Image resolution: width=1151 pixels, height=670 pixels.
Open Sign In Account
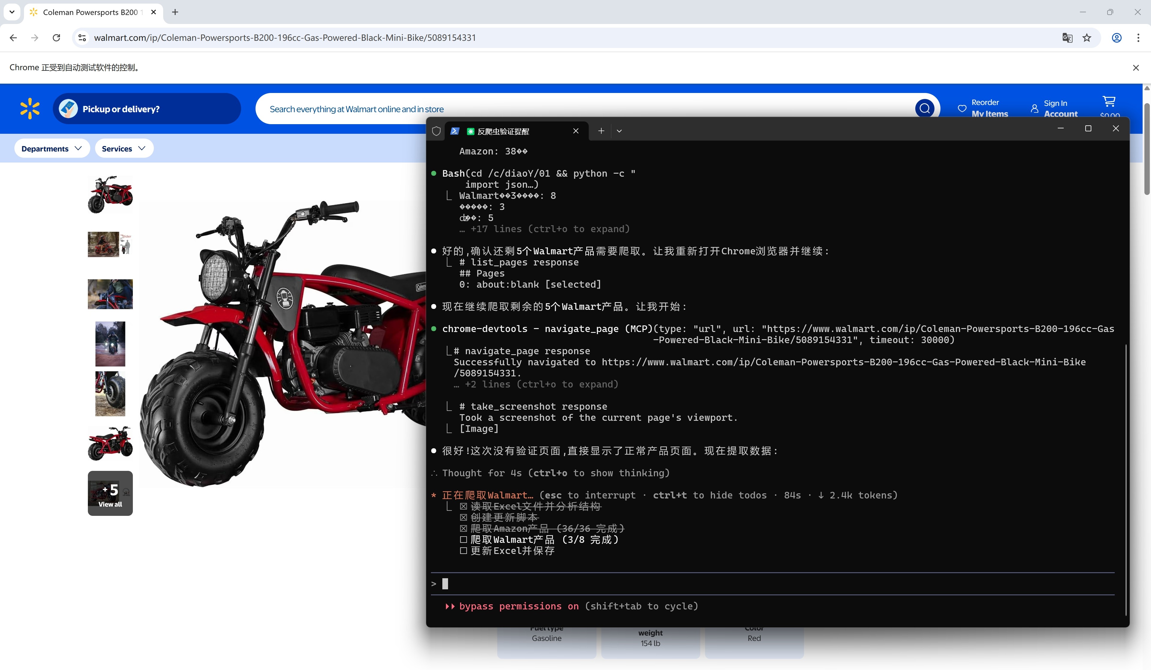pos(1055,109)
